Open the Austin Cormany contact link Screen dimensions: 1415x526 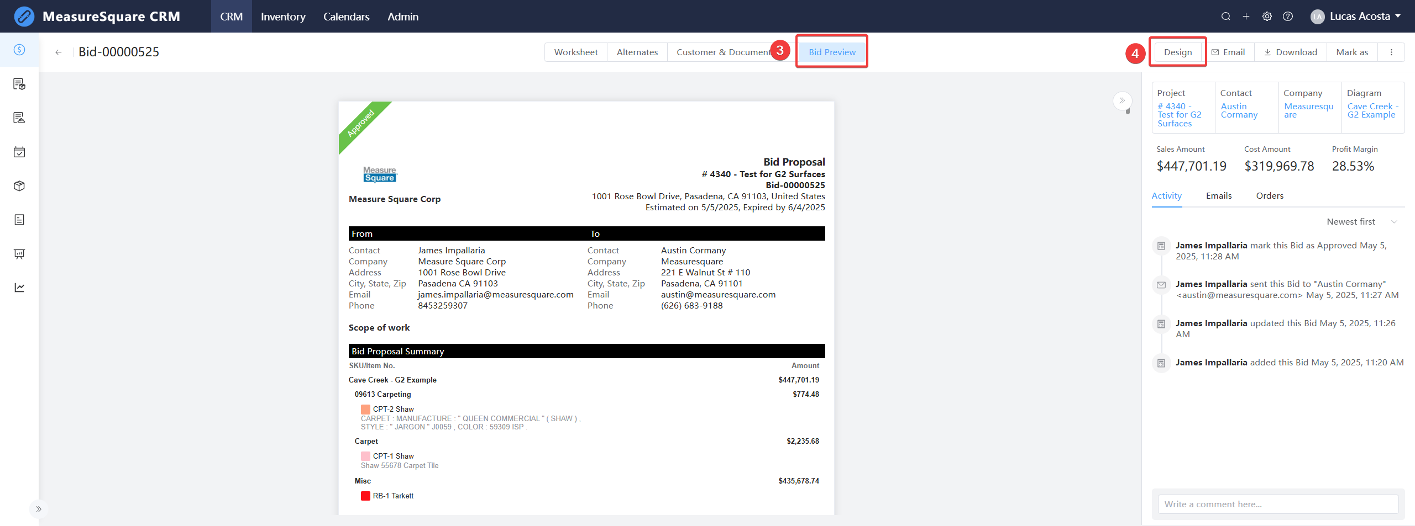pyautogui.click(x=1239, y=110)
